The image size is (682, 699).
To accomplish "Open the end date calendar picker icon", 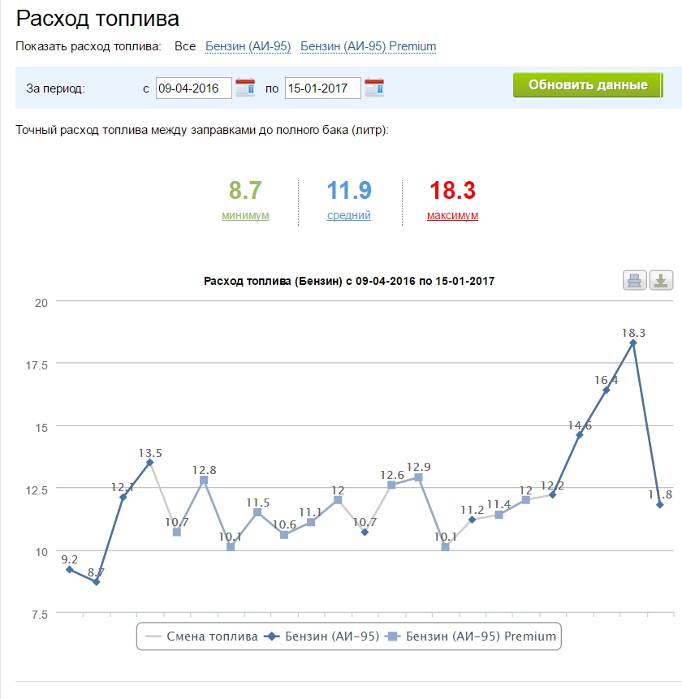I will coord(374,88).
